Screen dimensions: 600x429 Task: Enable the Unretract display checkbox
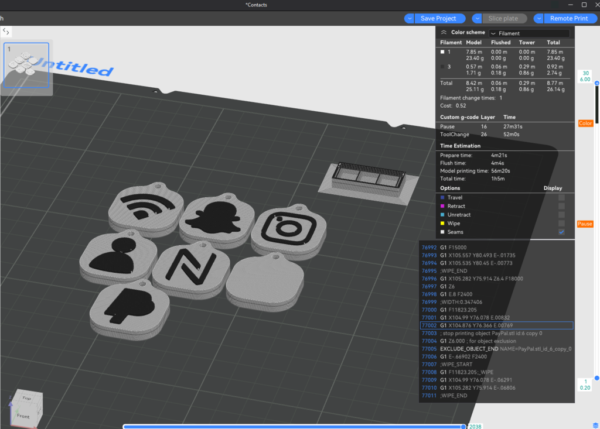[x=561, y=215]
